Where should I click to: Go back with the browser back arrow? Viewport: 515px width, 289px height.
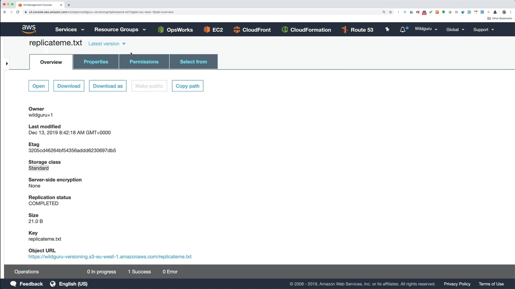click(5, 12)
